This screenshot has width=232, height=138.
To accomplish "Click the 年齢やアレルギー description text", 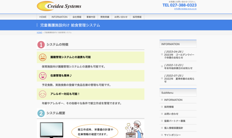I will pos(82,103).
